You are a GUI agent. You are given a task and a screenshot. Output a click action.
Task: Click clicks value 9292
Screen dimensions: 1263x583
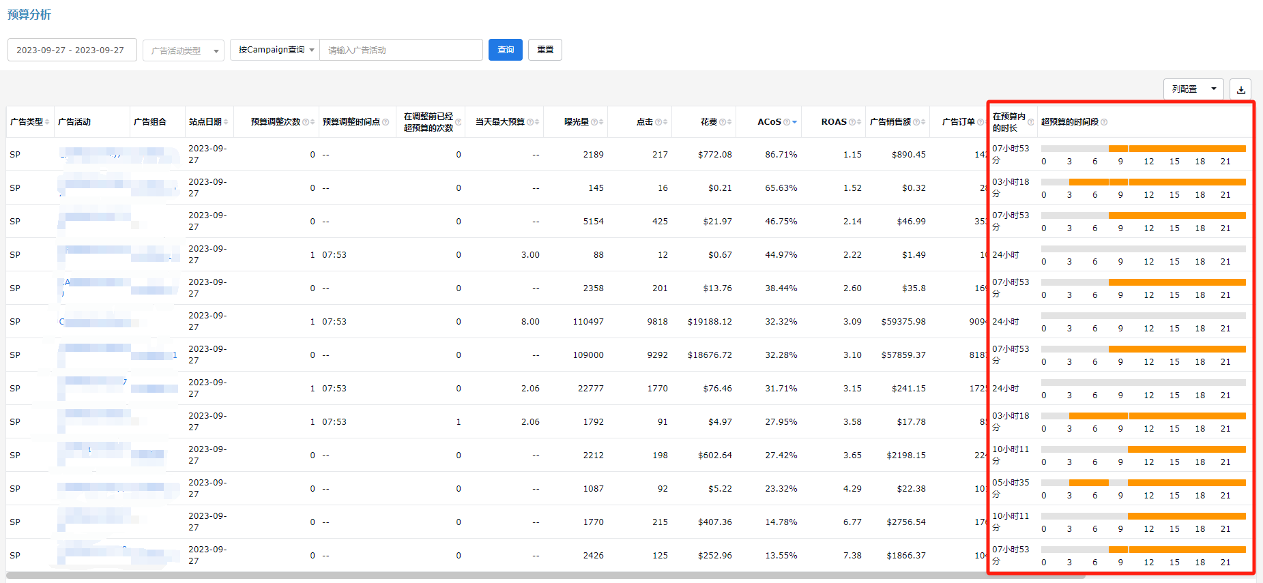point(658,355)
